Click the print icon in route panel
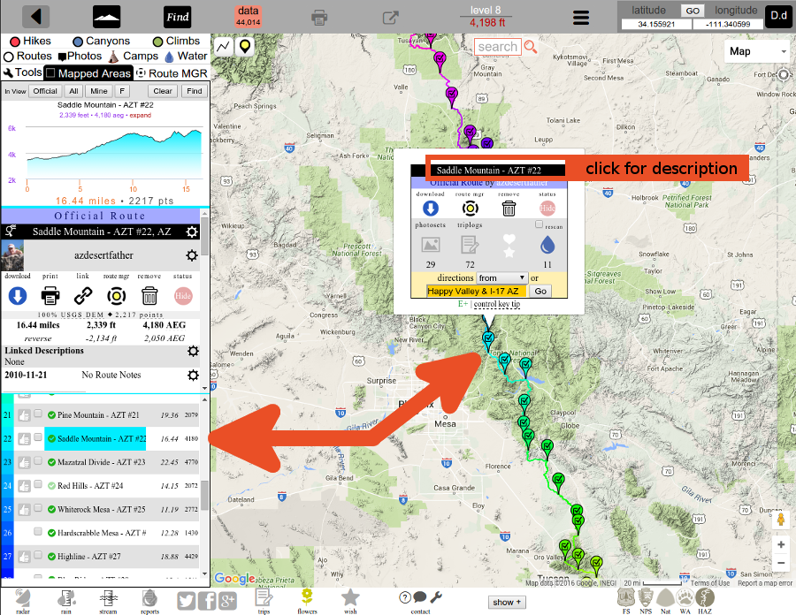The height and width of the screenshot is (615, 796). 50,296
